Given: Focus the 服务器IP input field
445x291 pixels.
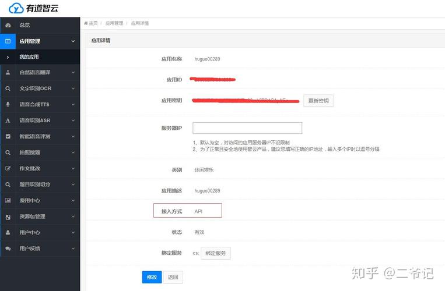Looking at the screenshot, I should pos(247,128).
